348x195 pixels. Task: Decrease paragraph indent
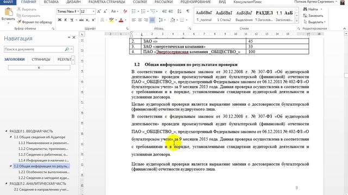coord(164,11)
